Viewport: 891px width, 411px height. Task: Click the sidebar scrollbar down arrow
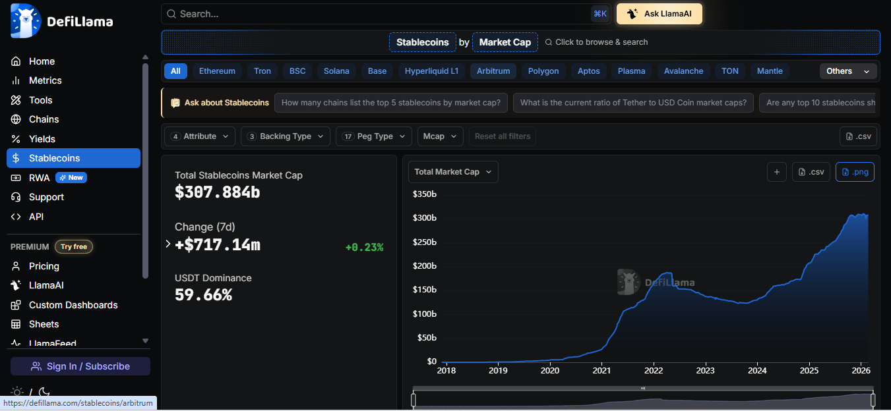pyautogui.click(x=146, y=341)
